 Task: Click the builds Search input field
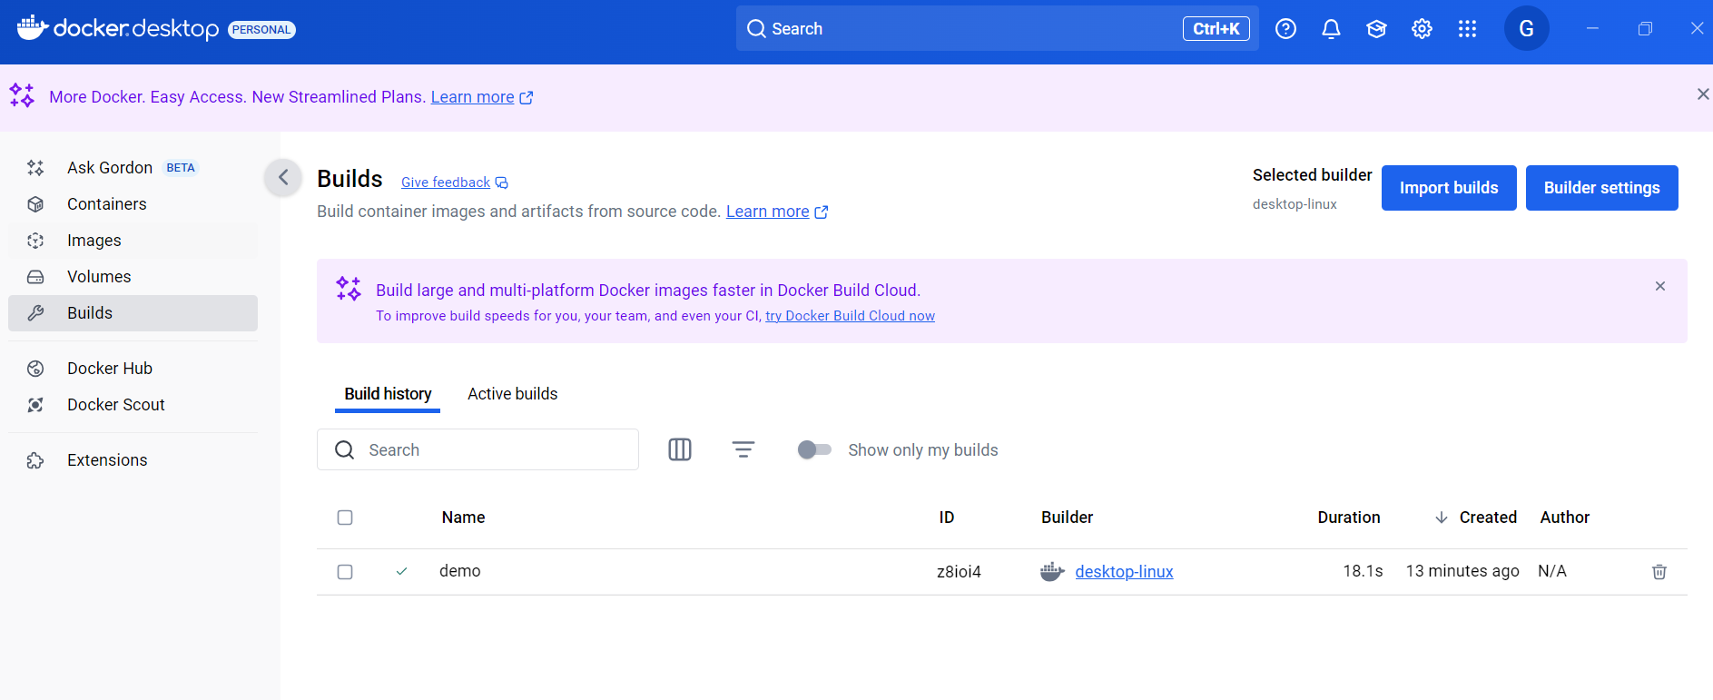click(x=477, y=449)
